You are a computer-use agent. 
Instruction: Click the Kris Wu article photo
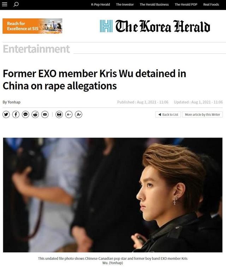pyautogui.click(x=113, y=195)
